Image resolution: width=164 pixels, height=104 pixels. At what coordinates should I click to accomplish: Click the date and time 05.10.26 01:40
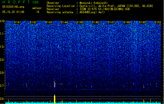click(13, 12)
